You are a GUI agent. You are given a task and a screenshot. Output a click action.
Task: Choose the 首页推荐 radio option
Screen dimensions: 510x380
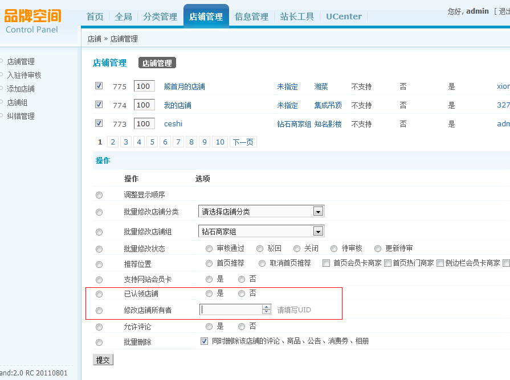coord(209,263)
